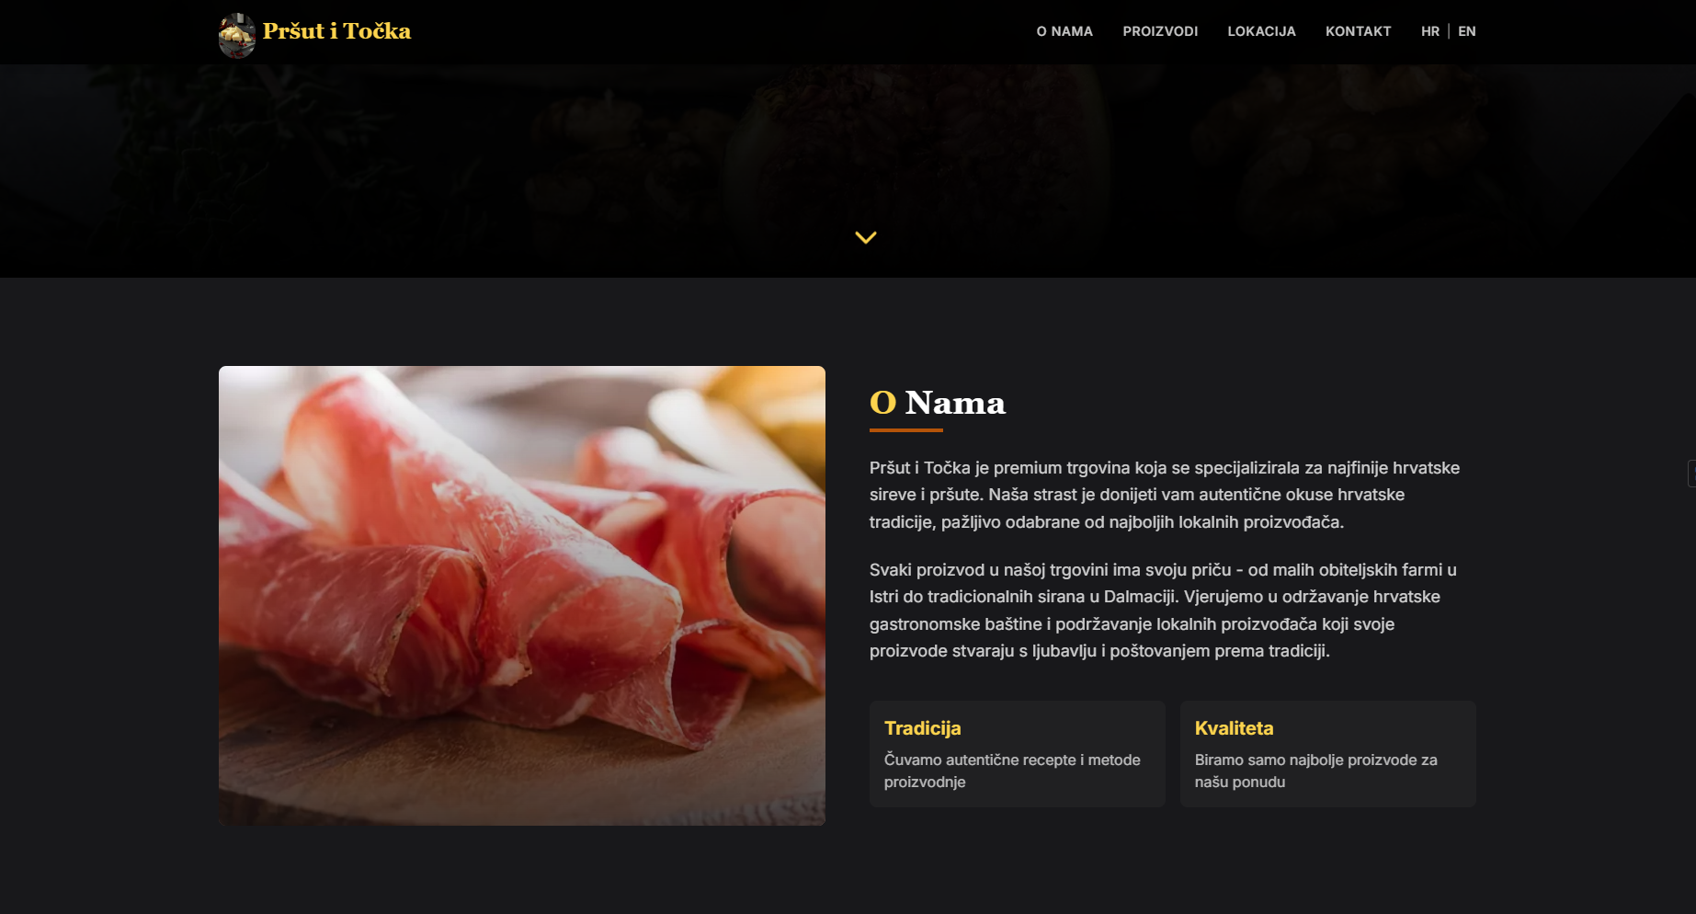Click the sliced prosciutto photo

click(x=522, y=596)
